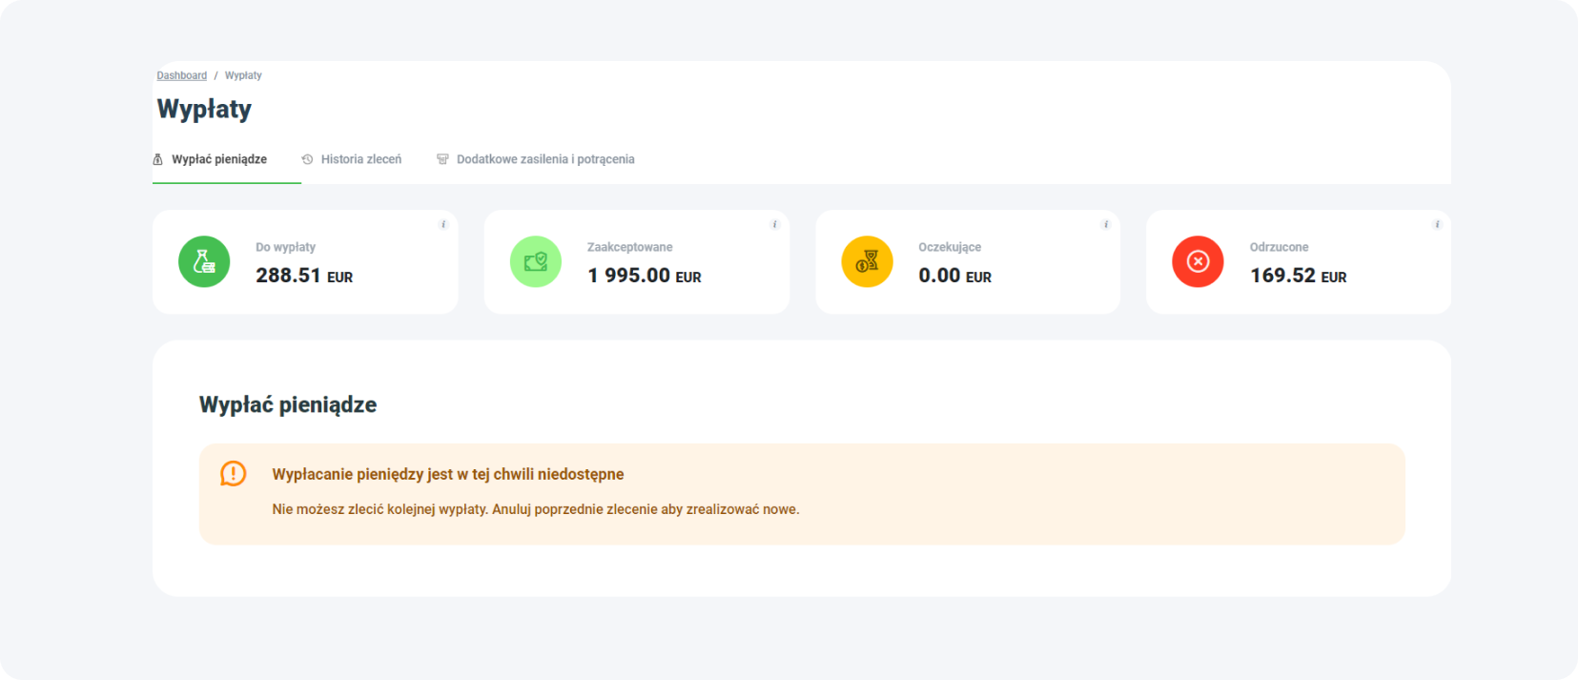Open info tooltip on Do wypłaty card
1578x680 pixels.
coord(443,225)
